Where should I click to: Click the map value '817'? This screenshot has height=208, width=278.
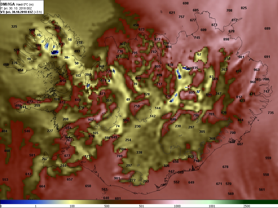[x=235, y=20]
